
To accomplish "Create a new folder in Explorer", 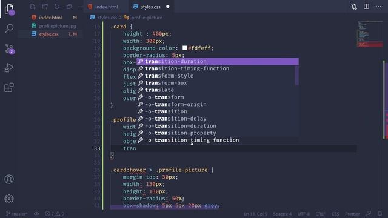I will click(x=45, y=7).
